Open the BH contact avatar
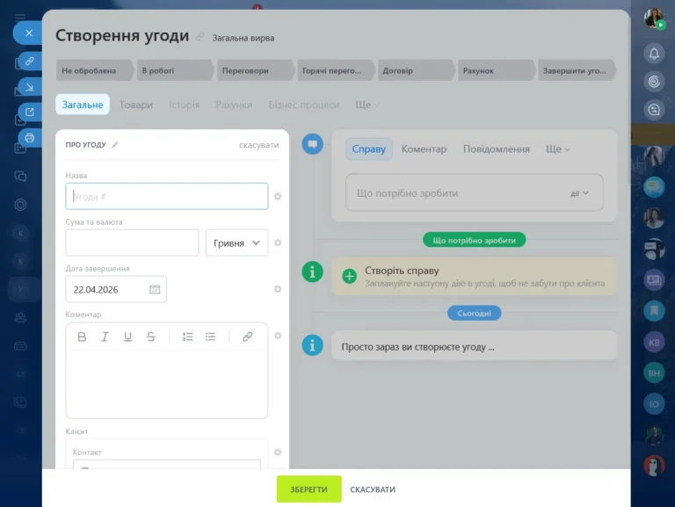 (654, 373)
